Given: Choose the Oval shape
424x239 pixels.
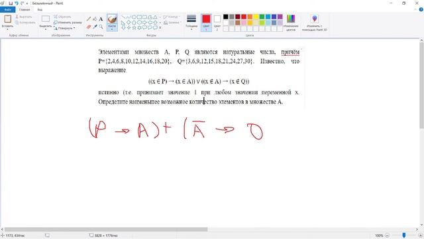Looking at the screenshot, I should (134, 17).
